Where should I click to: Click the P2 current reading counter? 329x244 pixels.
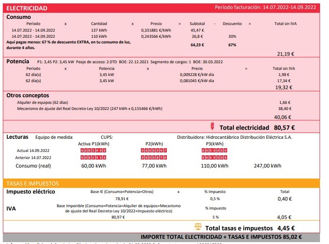coord(154,151)
